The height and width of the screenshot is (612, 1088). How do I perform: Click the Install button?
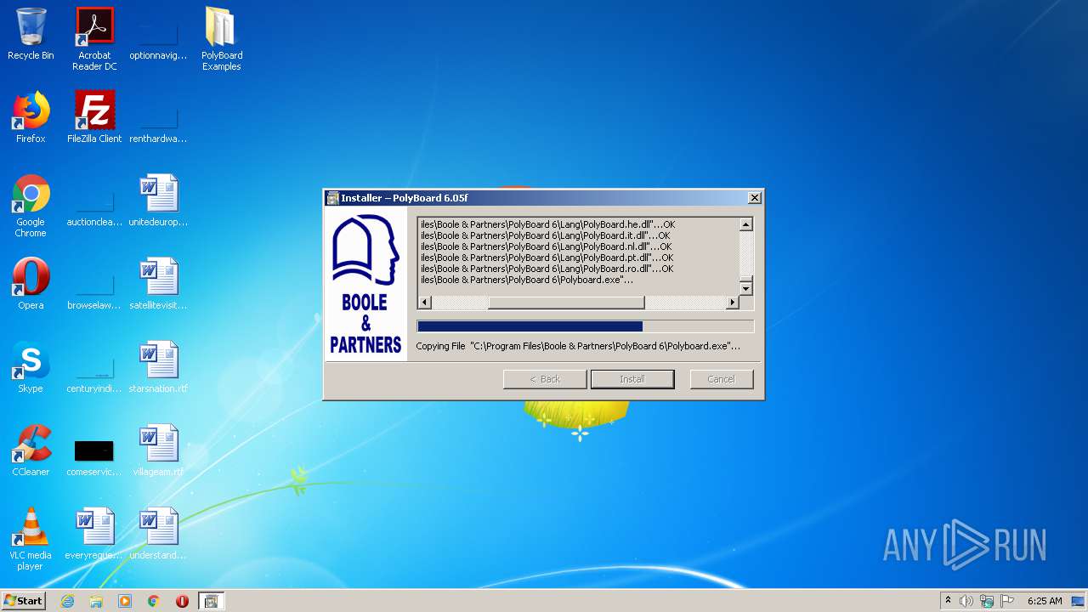point(632,379)
